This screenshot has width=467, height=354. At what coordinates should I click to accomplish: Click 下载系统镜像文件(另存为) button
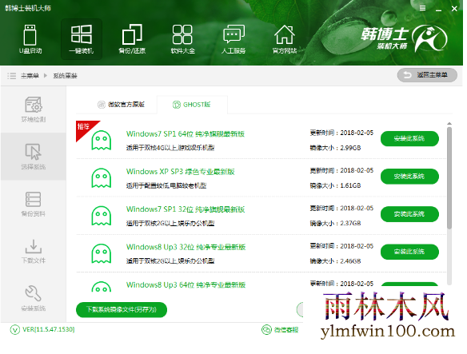(x=122, y=309)
